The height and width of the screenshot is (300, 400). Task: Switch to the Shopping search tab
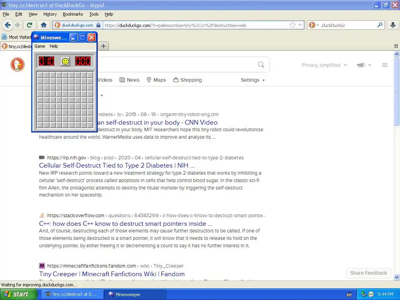tap(187, 80)
